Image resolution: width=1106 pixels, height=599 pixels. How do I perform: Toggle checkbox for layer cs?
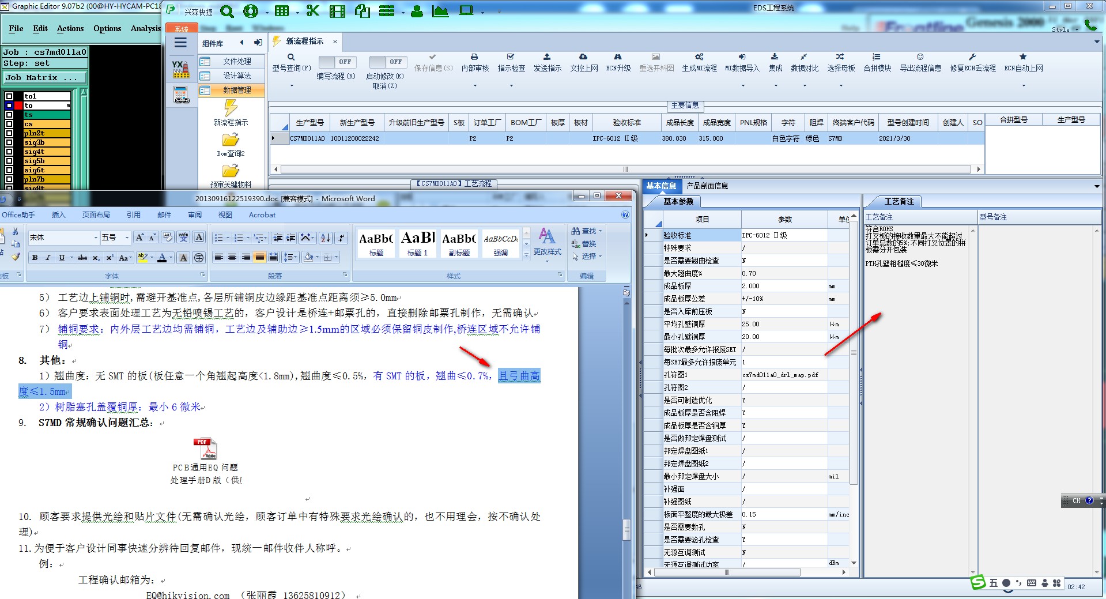pos(9,124)
